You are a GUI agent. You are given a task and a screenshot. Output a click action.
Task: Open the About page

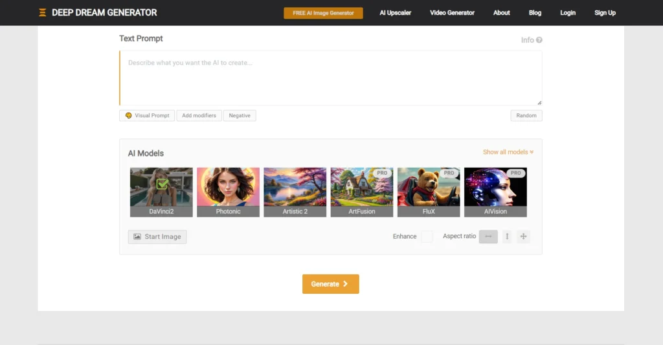(502, 13)
